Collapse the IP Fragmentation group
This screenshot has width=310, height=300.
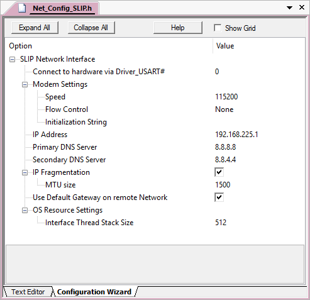(x=25, y=172)
